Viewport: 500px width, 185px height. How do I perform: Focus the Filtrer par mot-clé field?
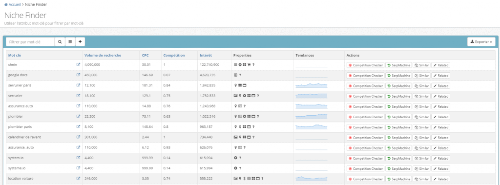tap(30, 42)
